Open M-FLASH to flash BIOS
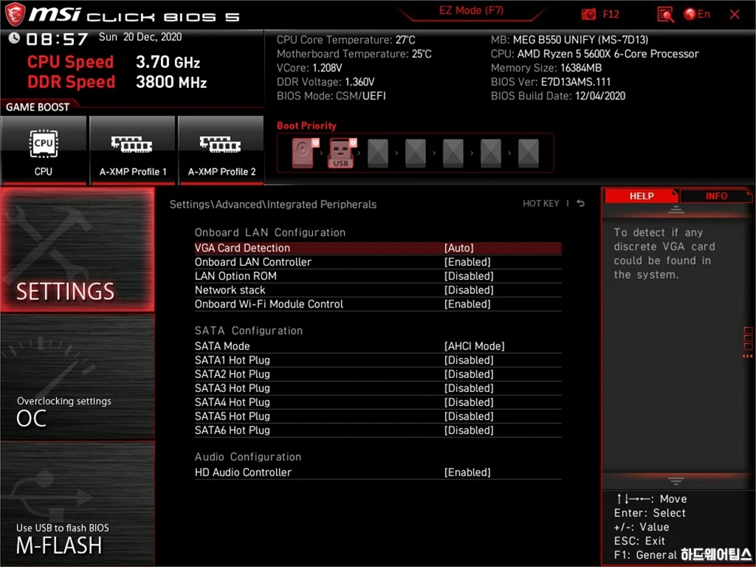756x567 pixels. click(78, 503)
